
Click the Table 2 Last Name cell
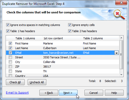pyautogui.click(x=89, y=48)
